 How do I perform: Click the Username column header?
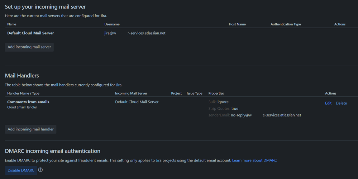[112, 24]
